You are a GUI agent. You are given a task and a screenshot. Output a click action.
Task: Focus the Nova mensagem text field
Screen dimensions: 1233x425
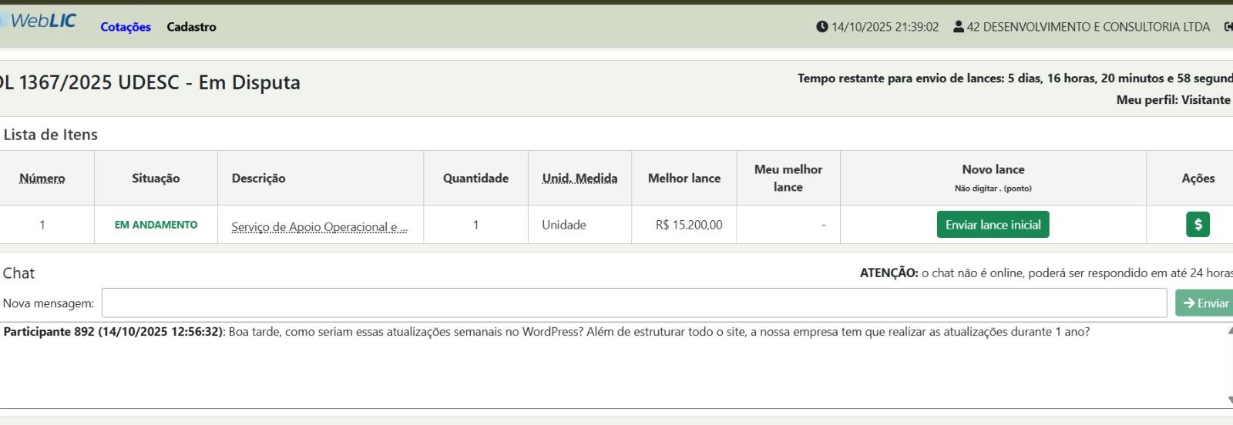[633, 303]
